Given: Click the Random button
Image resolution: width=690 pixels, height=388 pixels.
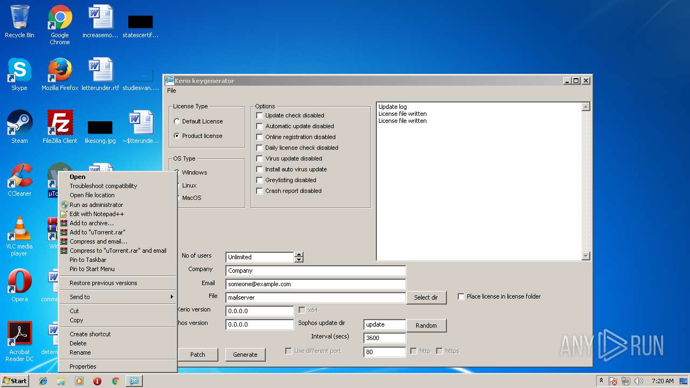Looking at the screenshot, I should click(426, 325).
